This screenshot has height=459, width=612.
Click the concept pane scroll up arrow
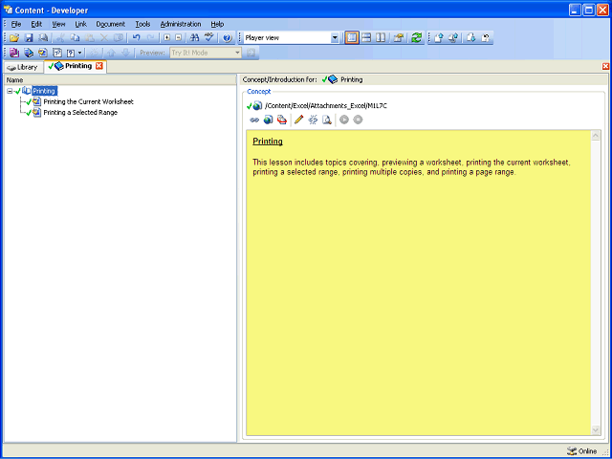coord(596,136)
